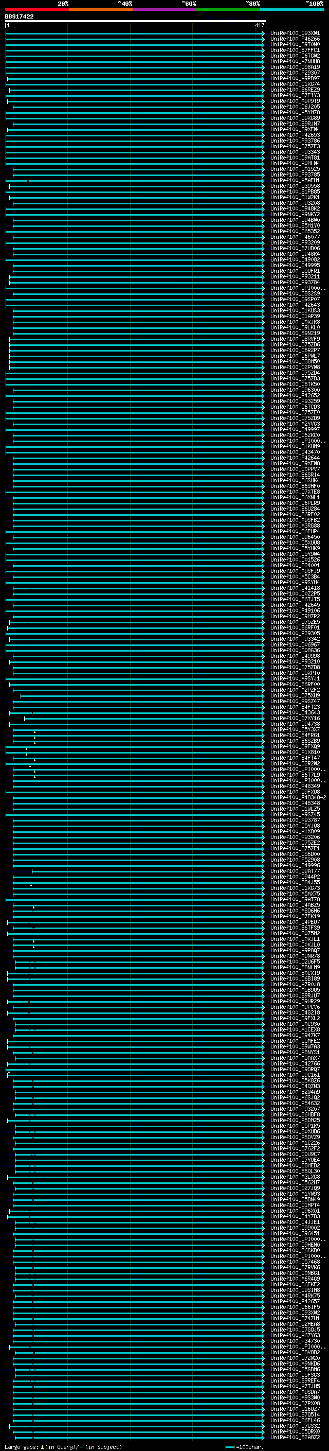Click the cyan =100char. scale line

tap(229, 1446)
